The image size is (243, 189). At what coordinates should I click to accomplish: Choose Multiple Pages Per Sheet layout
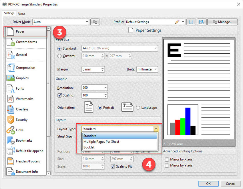(120, 142)
